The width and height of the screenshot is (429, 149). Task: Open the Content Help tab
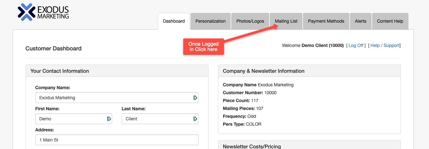pyautogui.click(x=390, y=21)
